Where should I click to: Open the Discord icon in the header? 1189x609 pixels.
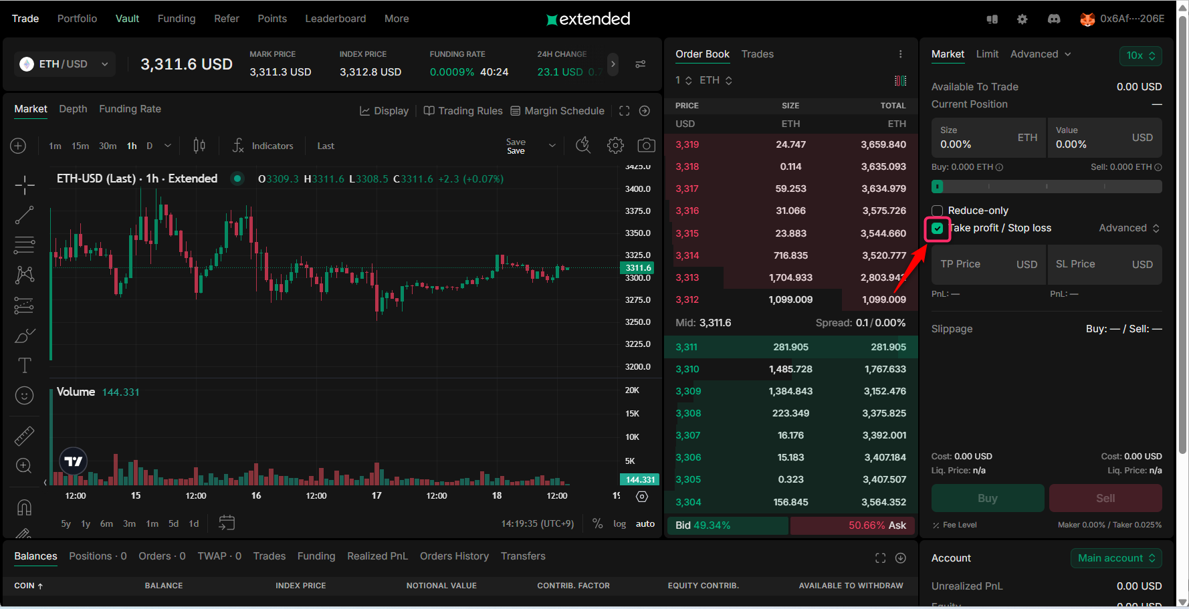(x=1054, y=19)
